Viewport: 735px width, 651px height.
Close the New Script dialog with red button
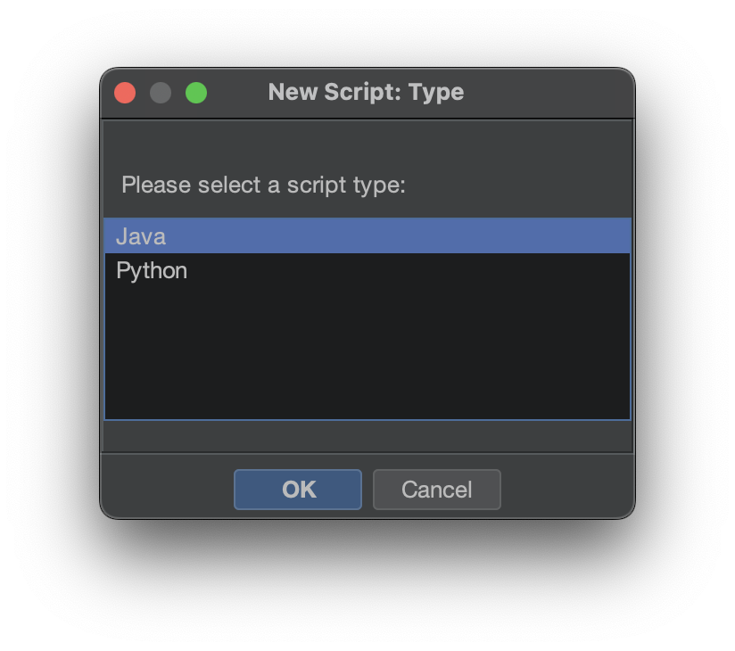pyautogui.click(x=125, y=93)
